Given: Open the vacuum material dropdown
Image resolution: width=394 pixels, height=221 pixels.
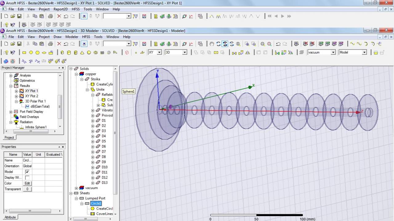Looking at the screenshot, I should tap(333, 52).
